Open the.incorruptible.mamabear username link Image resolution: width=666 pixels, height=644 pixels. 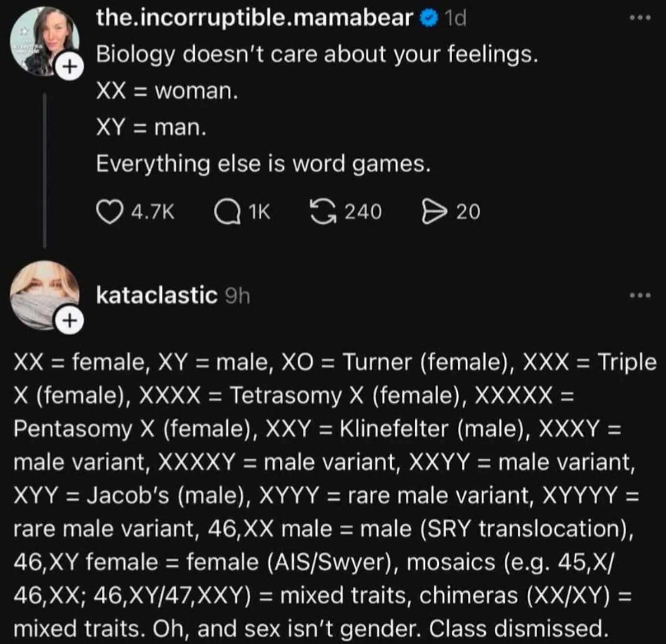pos(254,18)
